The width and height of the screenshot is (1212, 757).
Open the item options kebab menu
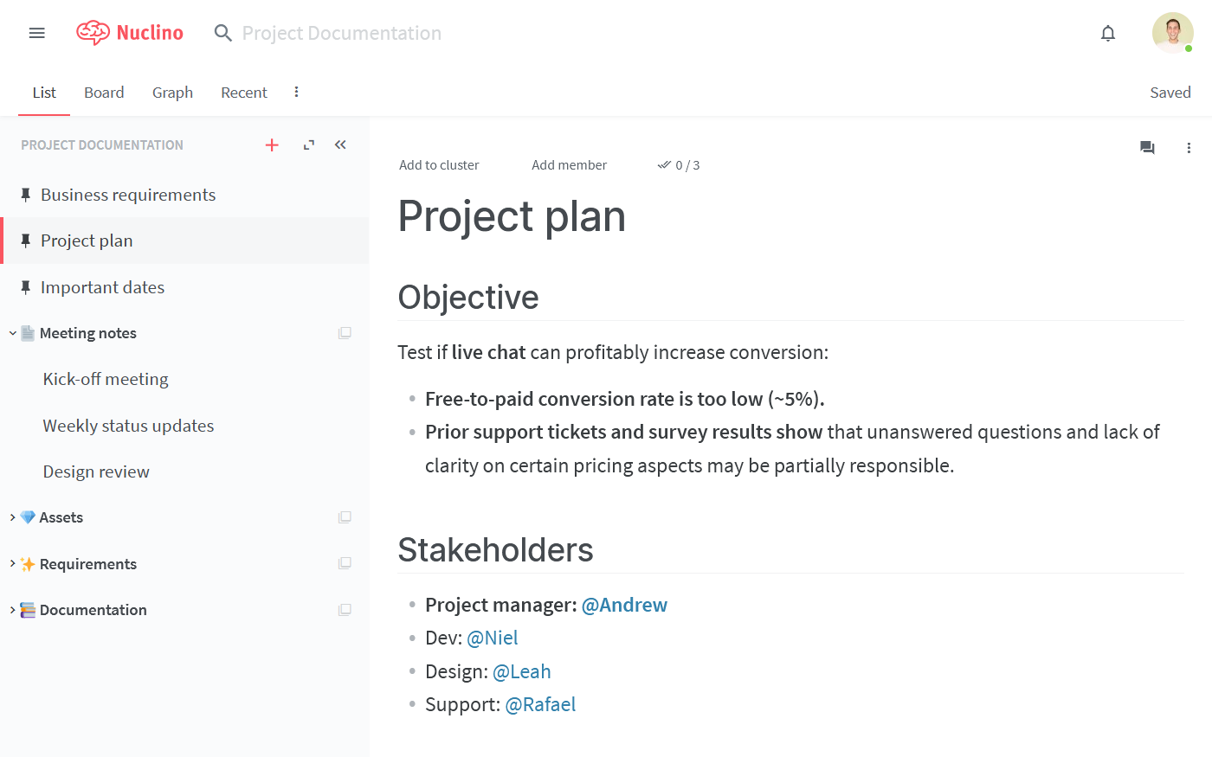tap(1189, 148)
